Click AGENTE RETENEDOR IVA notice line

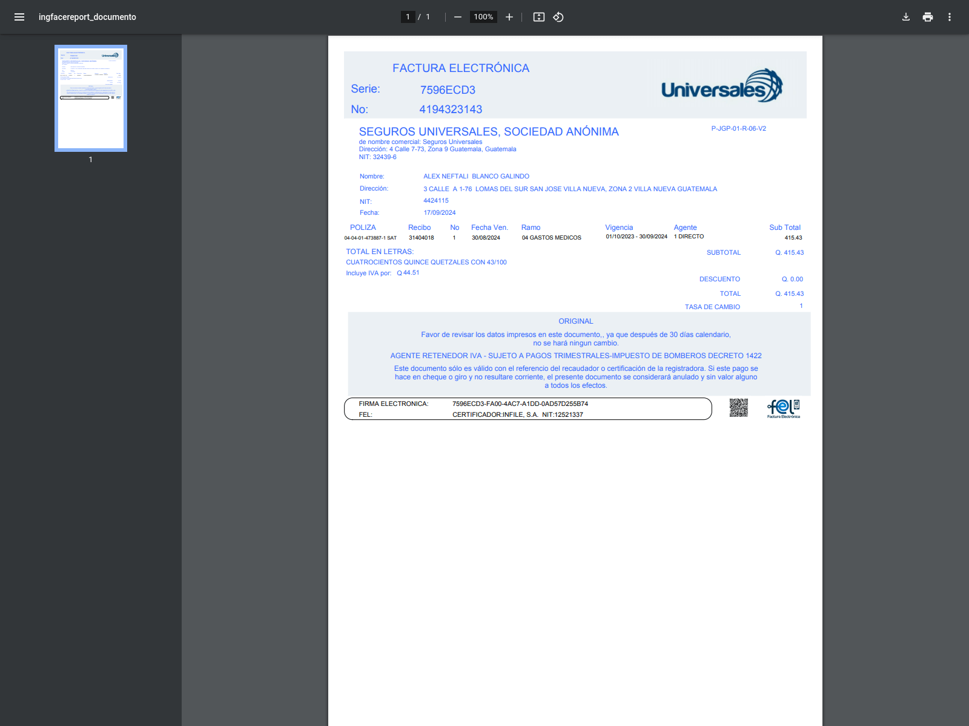pyautogui.click(x=576, y=356)
